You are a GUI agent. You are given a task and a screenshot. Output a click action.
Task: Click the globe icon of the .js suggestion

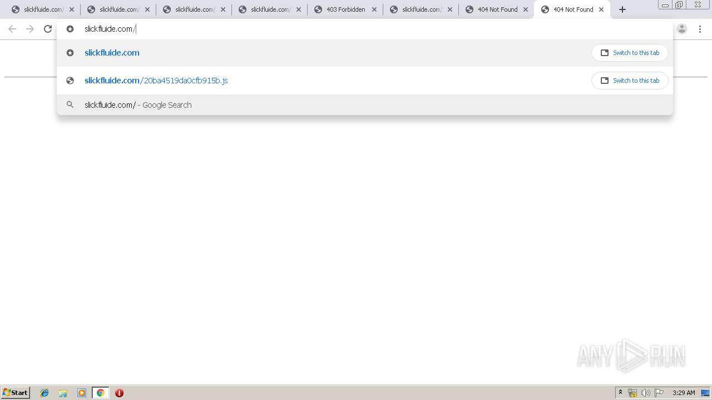coord(70,81)
